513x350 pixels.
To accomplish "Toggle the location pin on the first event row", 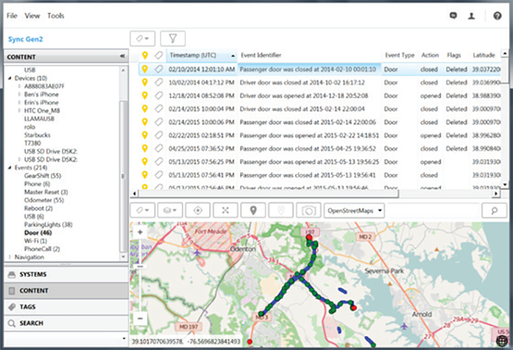I will pos(146,69).
